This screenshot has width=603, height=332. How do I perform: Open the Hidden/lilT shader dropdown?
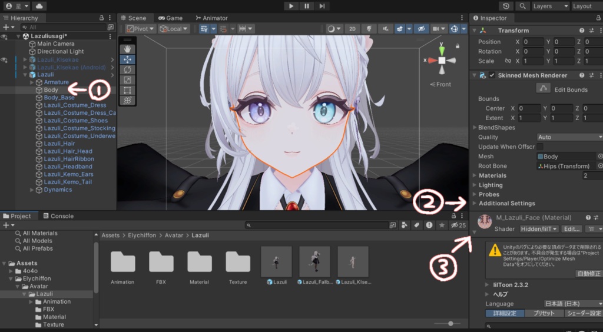(x=539, y=229)
